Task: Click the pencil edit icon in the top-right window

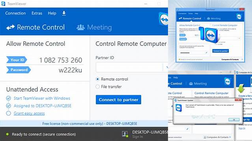Action: click(x=206, y=52)
